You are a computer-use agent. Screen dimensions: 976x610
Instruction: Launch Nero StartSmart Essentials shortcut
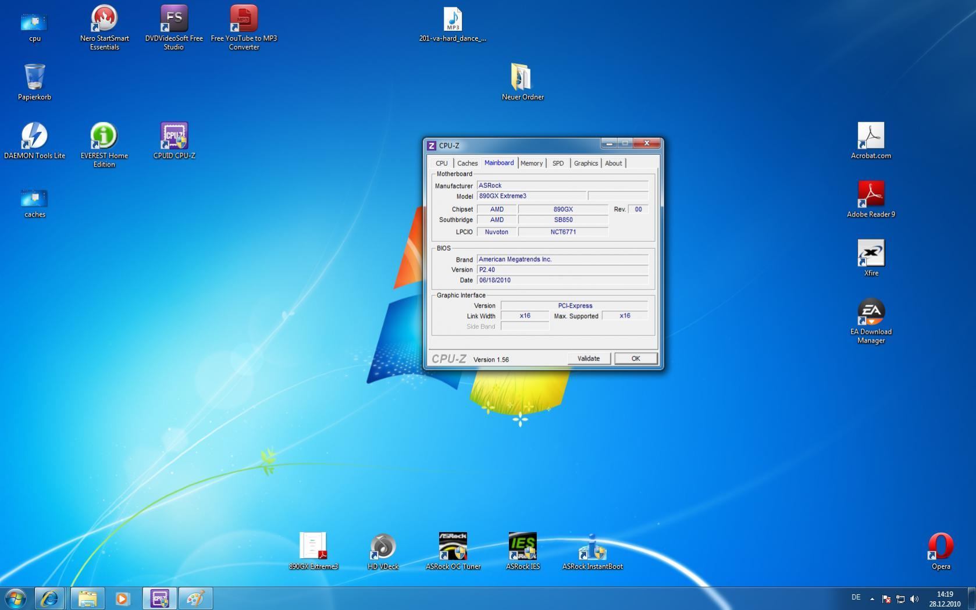point(104,27)
